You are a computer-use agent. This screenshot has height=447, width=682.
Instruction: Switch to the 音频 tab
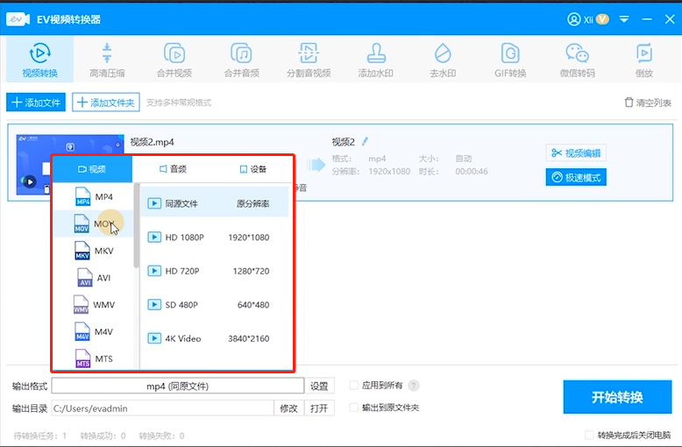coord(172,169)
